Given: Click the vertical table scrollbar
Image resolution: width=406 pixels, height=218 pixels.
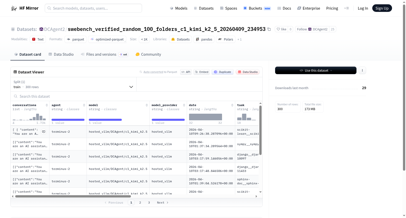Looking at the screenshot, I should point(260,130).
